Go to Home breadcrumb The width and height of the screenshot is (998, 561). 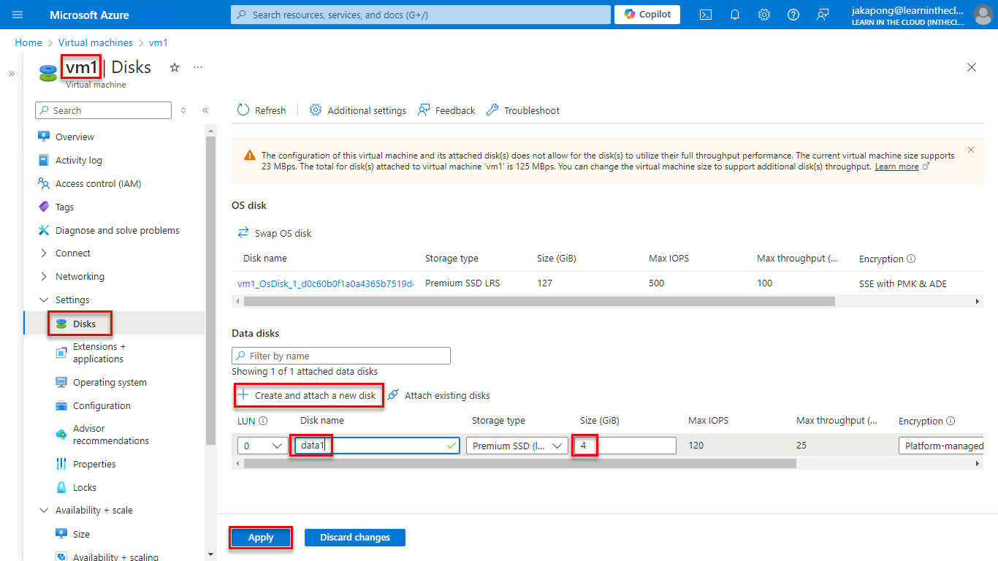pyautogui.click(x=28, y=43)
